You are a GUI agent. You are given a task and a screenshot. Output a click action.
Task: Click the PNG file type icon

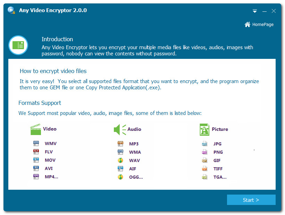[x=204, y=152]
